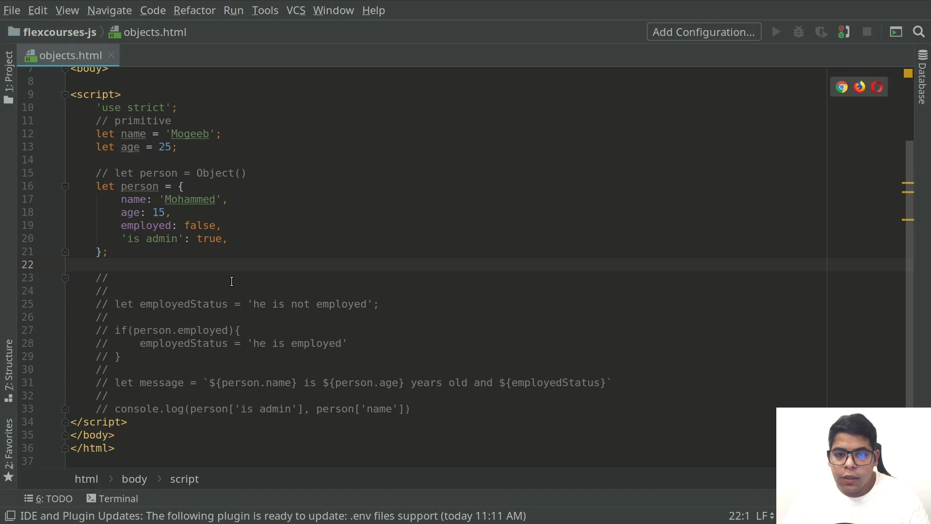Click Run with Coverage icon
Image resolution: width=931 pixels, height=524 pixels.
click(821, 32)
